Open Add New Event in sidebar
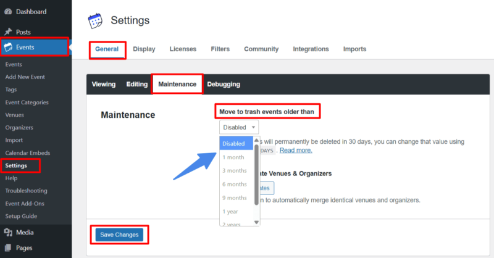 25,77
